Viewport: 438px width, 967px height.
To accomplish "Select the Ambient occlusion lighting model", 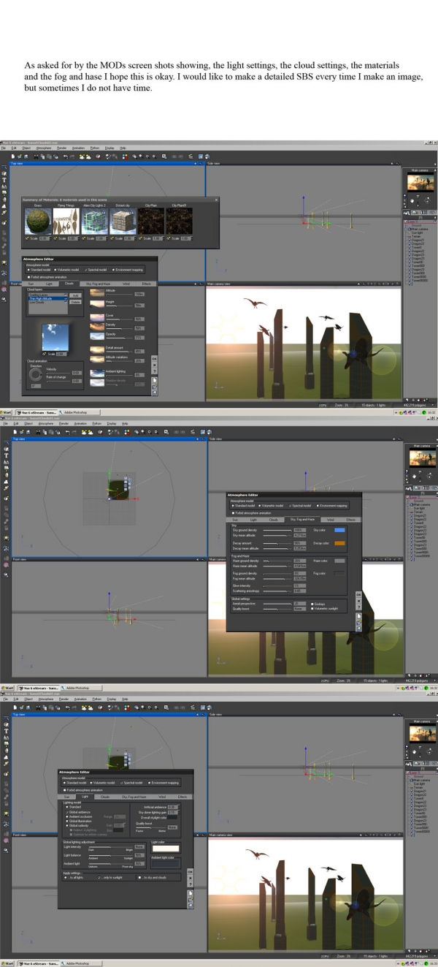I will pyautogui.click(x=79, y=816).
